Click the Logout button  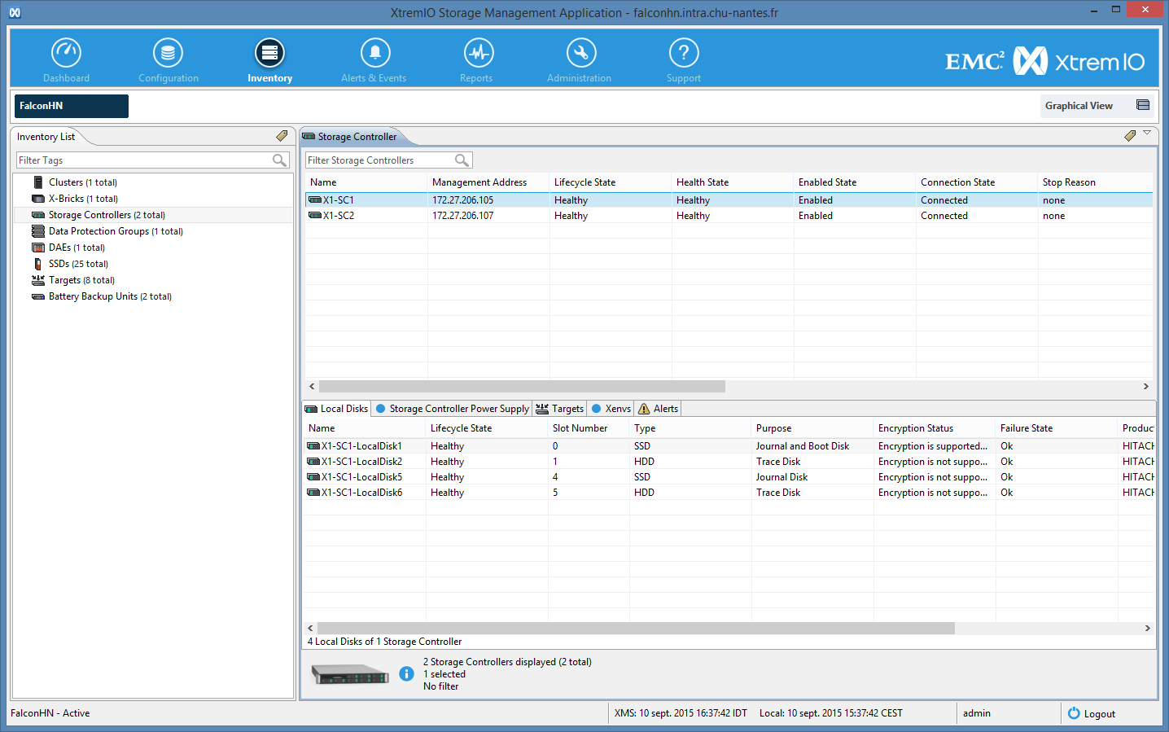point(1091,713)
